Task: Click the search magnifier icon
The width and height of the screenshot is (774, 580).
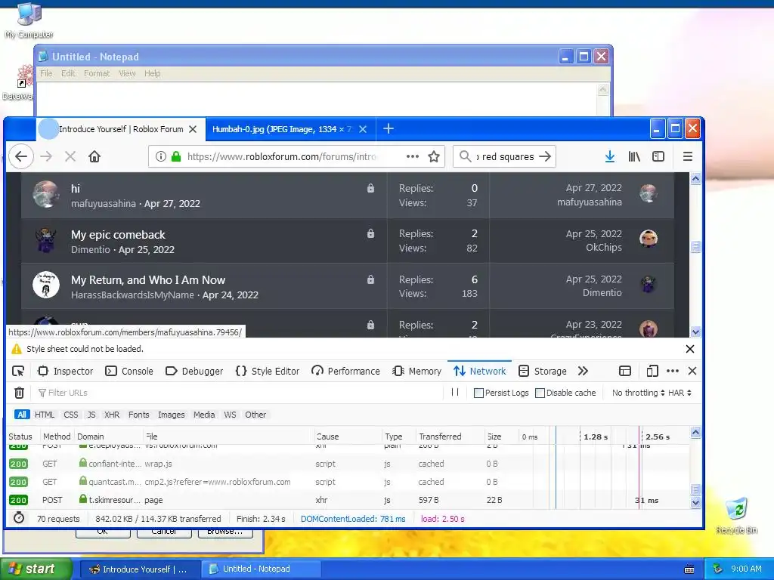Action: point(465,157)
